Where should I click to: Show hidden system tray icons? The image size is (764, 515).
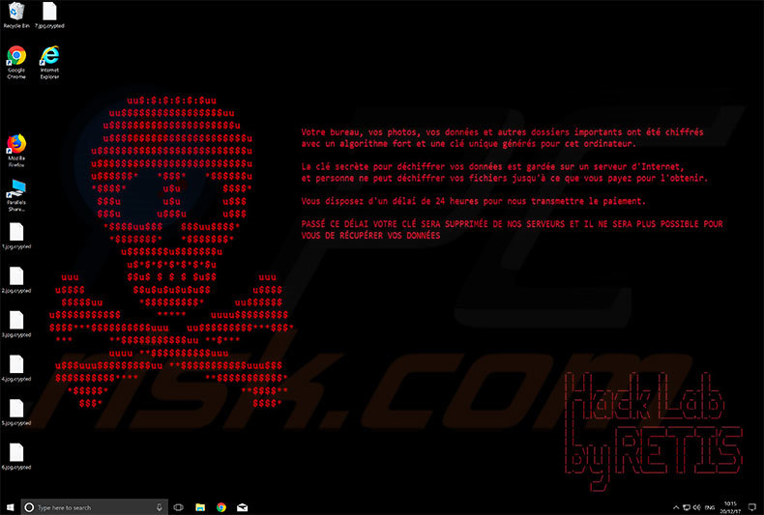tap(676, 507)
